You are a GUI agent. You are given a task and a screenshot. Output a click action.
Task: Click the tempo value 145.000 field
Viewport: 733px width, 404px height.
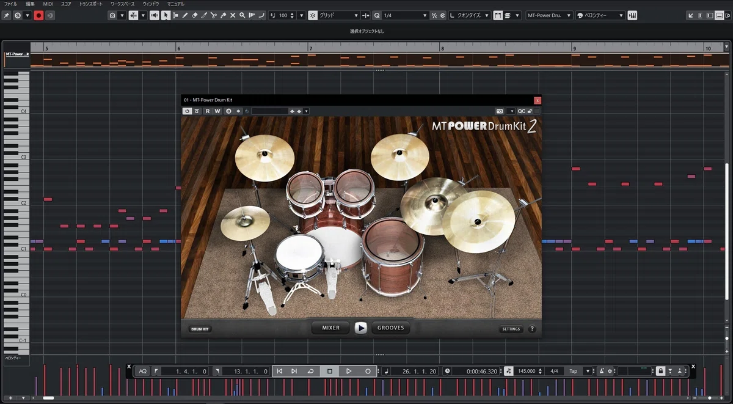pos(527,371)
